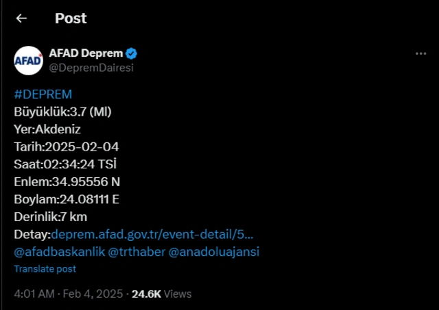Open the @anadoluajansi mention
Image resolution: width=439 pixels, height=310 pixels.
pos(214,251)
